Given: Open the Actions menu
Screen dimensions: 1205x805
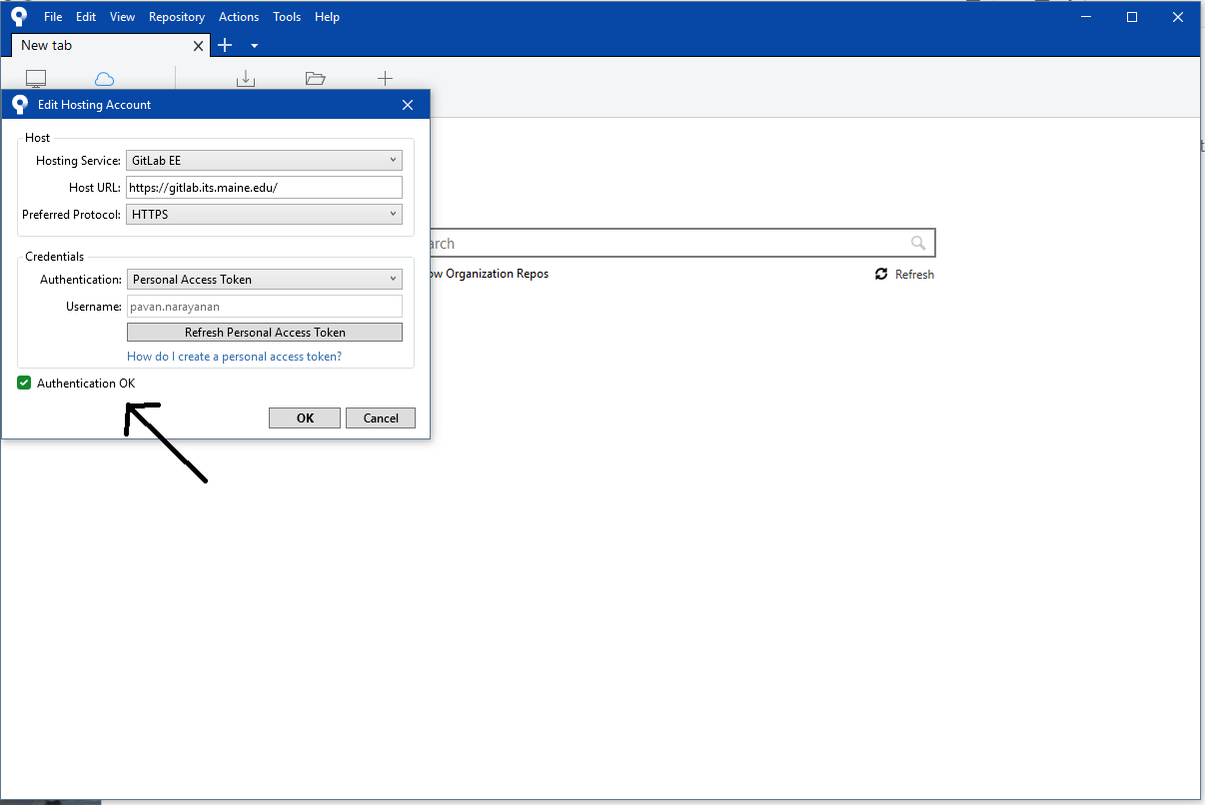Looking at the screenshot, I should pos(239,17).
